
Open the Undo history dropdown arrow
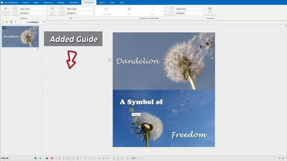tap(18, 22)
